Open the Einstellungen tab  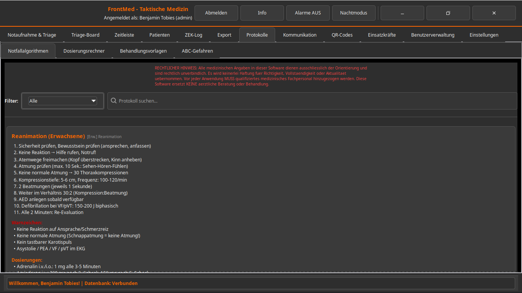tap(484, 35)
